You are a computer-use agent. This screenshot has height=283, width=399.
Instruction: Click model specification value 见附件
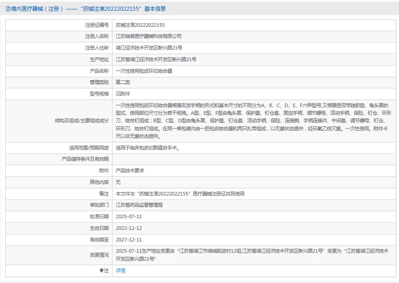point(123,94)
